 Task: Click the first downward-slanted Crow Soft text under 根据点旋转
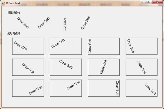click(x=23, y=23)
